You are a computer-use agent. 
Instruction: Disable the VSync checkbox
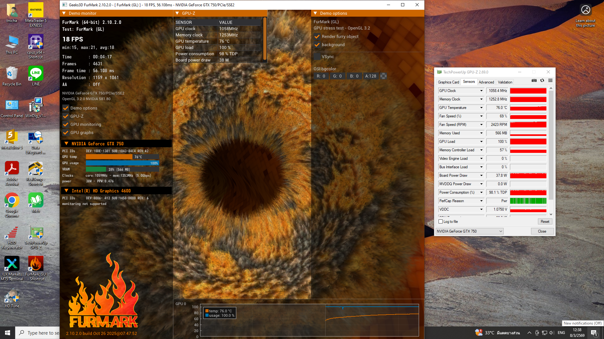tap(317, 57)
